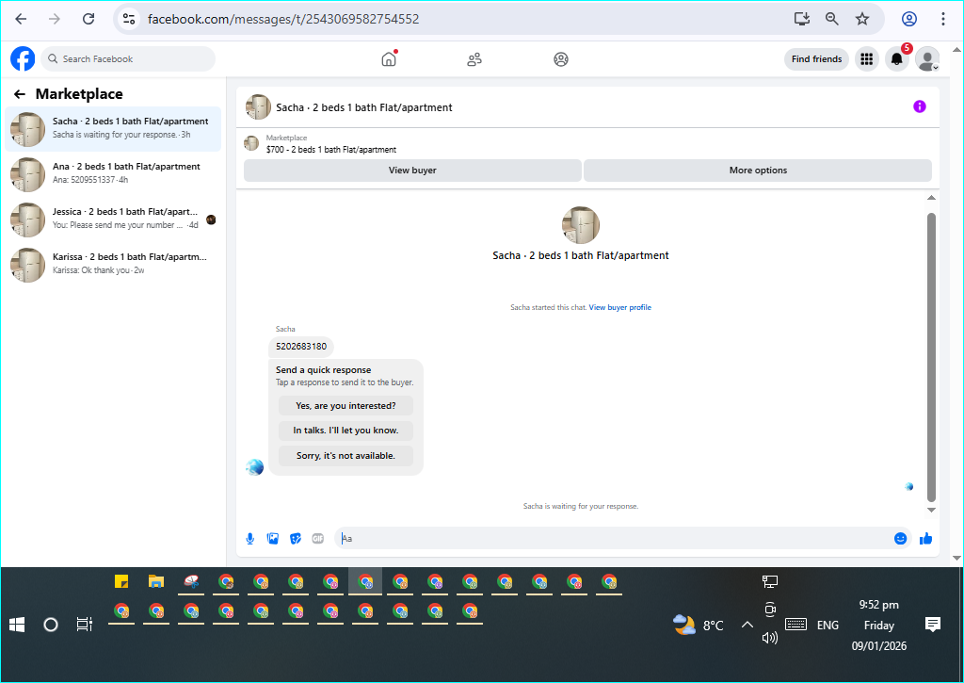This screenshot has width=964, height=683.
Task: Click the GIF icon in composer
Action: point(318,539)
